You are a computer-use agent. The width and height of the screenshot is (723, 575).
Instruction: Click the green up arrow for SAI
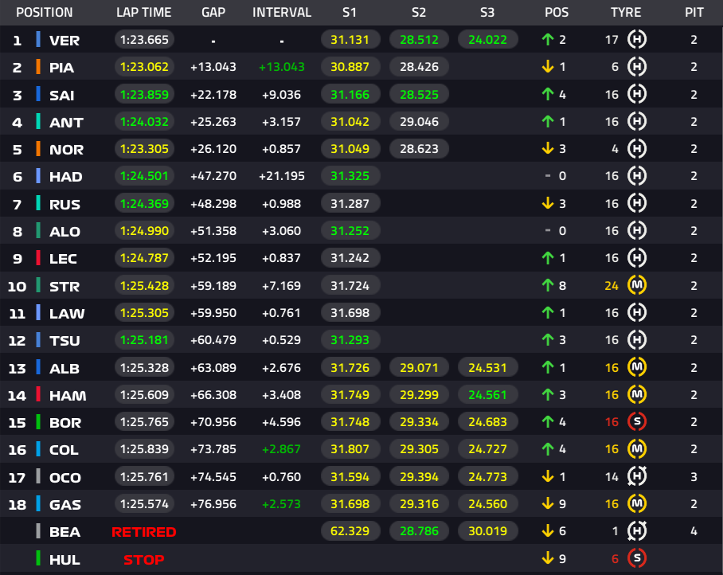coord(547,95)
